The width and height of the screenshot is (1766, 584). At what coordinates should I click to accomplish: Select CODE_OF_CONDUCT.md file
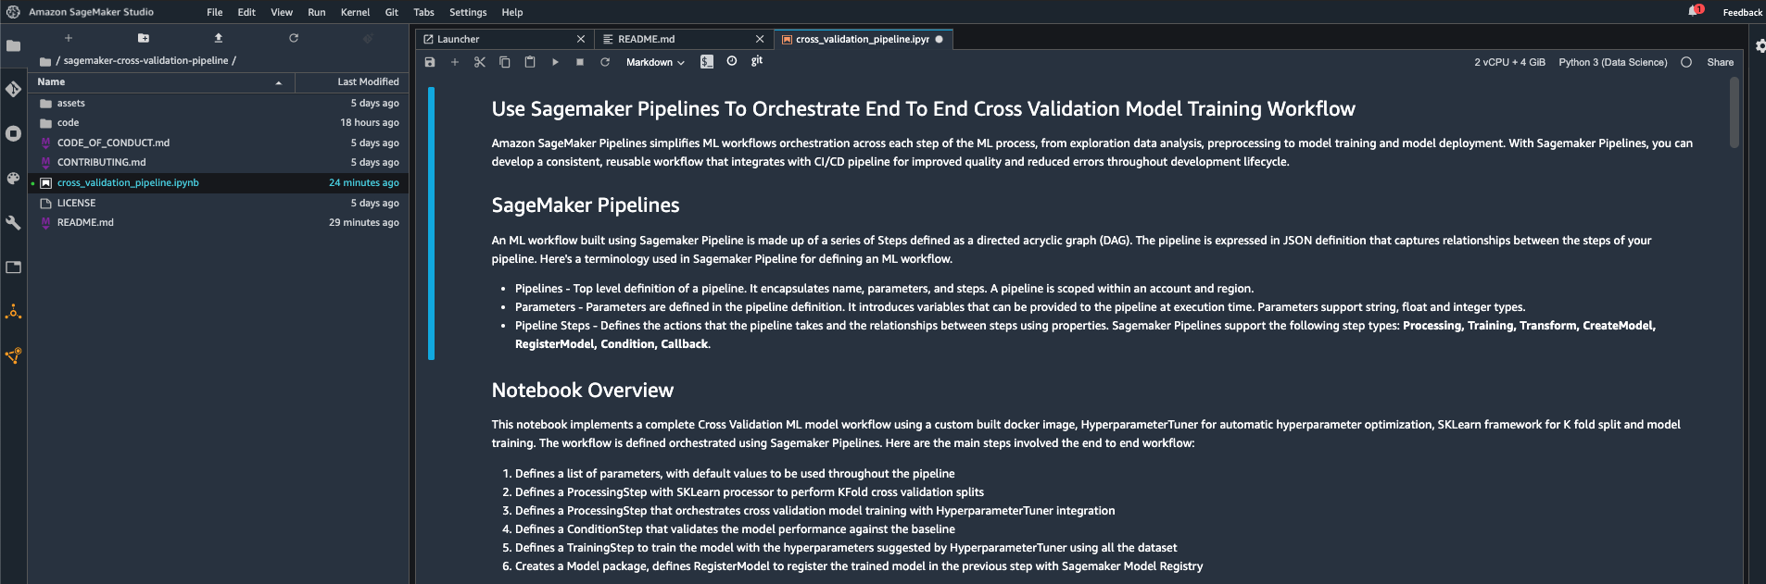(x=219, y=143)
